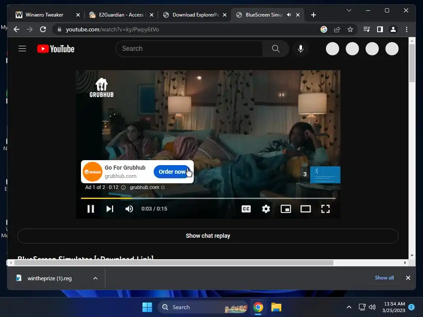The width and height of the screenshot is (423, 317).
Task: Focus the YouTube Search input field
Action: pyautogui.click(x=189, y=49)
